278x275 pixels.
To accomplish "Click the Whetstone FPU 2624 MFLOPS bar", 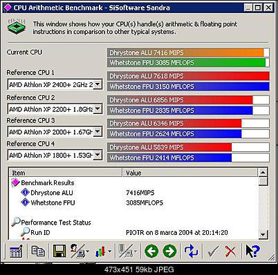I will pos(188,134).
